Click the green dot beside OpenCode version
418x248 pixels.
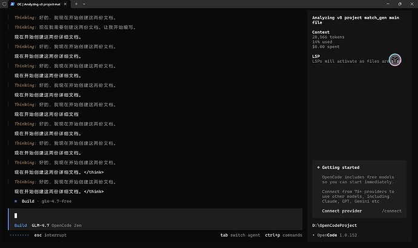313,235
